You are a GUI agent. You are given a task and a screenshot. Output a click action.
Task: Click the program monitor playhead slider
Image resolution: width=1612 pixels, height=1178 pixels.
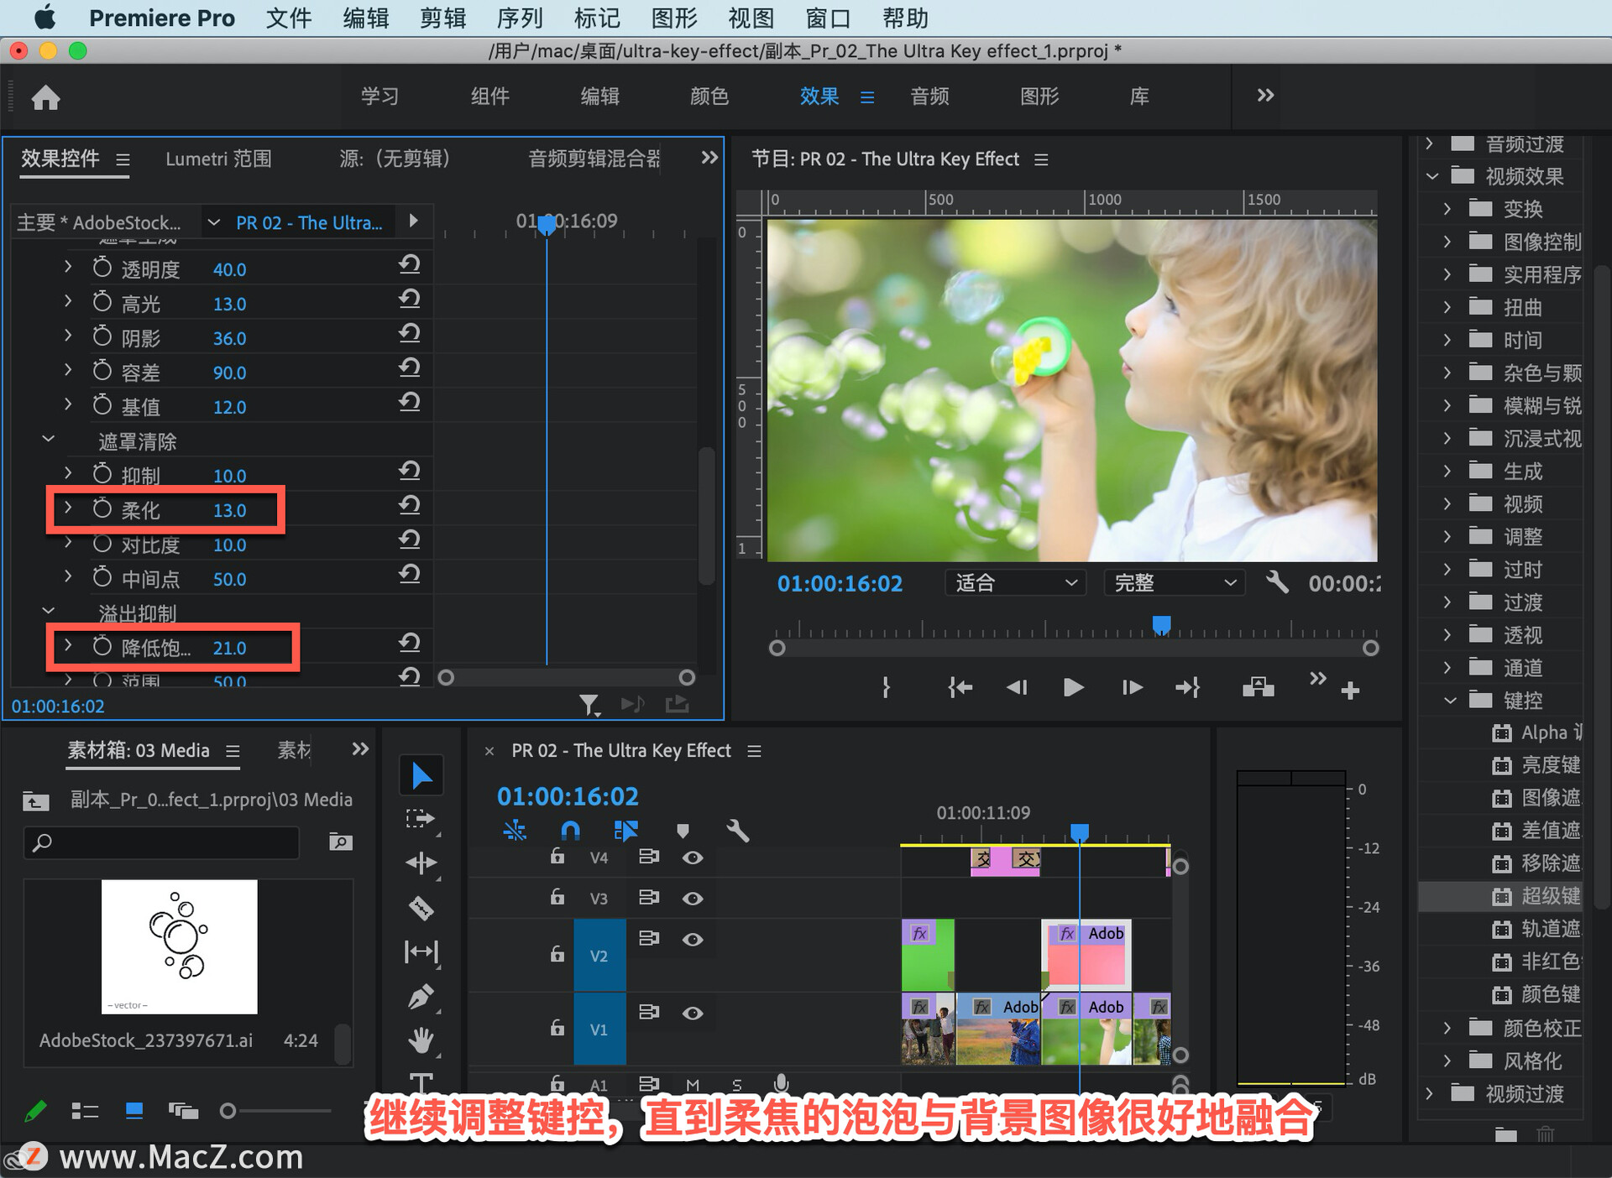1161,625
